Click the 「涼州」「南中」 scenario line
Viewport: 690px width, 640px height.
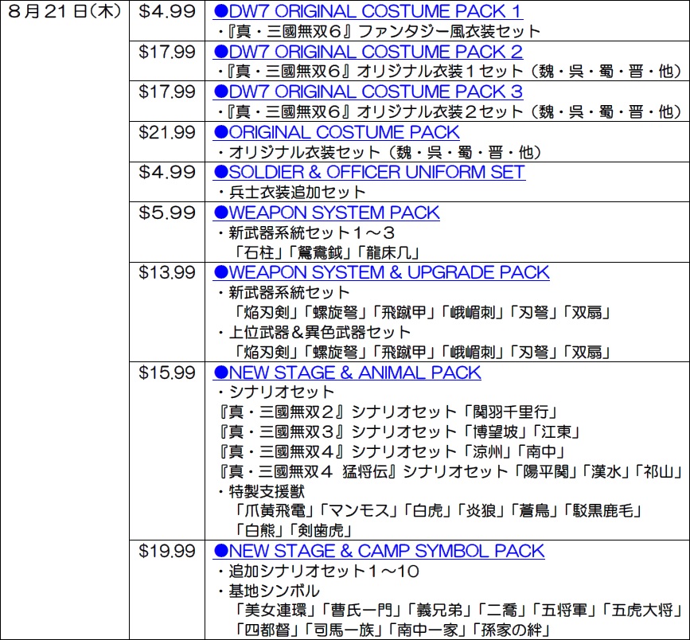point(392,452)
